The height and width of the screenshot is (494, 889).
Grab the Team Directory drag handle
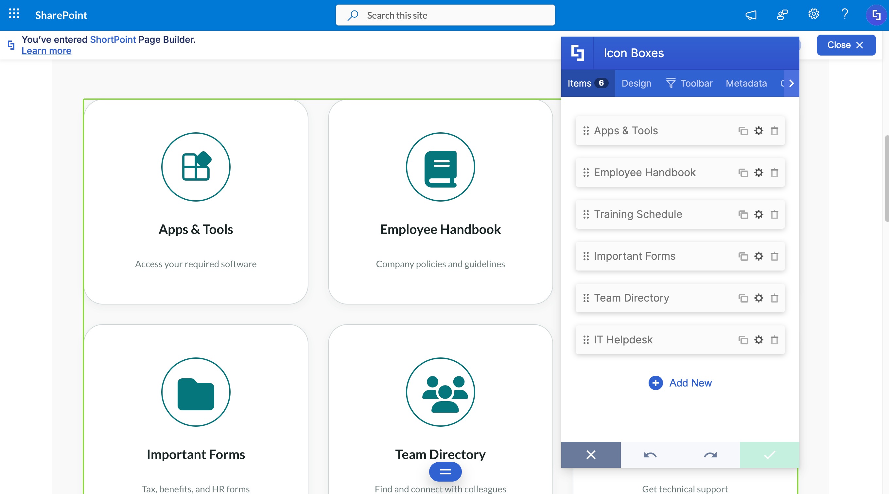point(586,298)
